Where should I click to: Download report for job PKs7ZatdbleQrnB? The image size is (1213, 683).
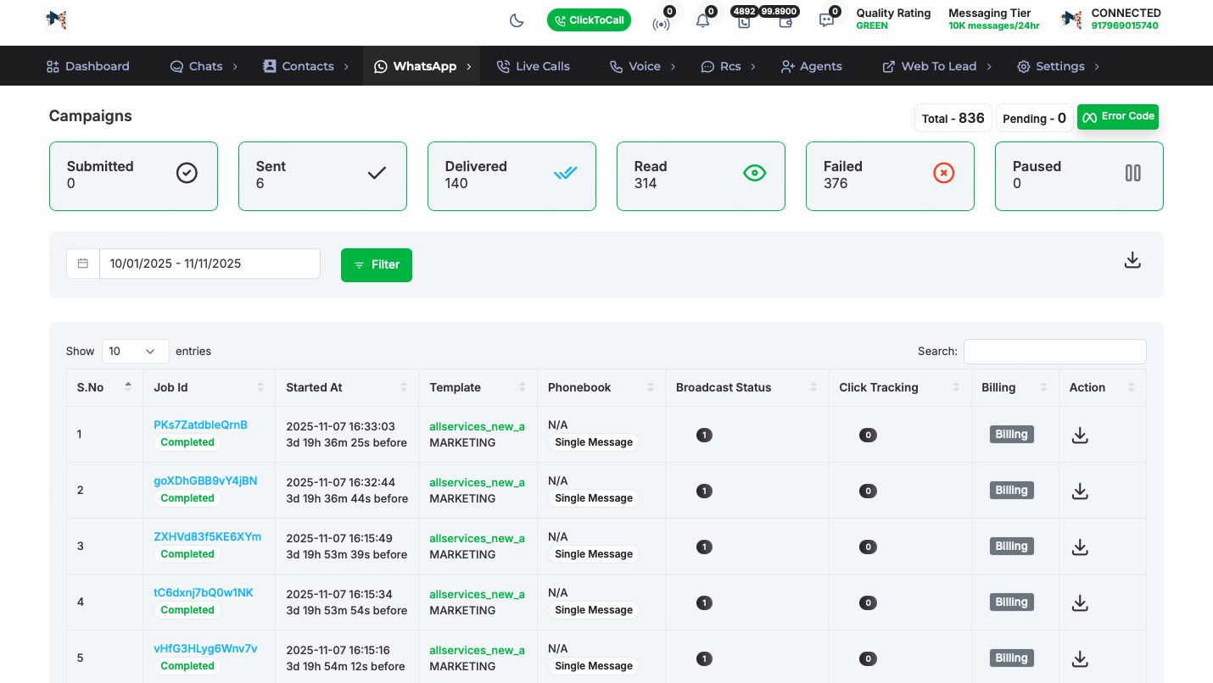coord(1079,435)
